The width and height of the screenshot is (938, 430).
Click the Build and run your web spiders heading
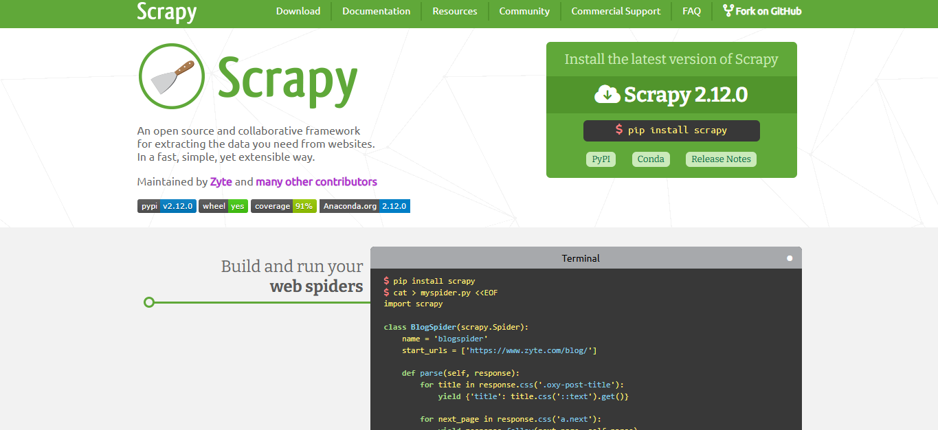pos(292,276)
